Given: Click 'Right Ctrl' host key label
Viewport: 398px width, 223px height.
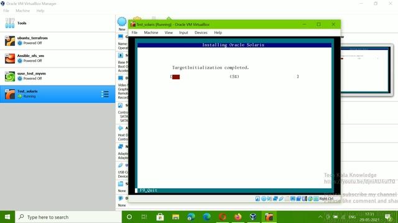Looking at the screenshot, I should click(326, 199).
